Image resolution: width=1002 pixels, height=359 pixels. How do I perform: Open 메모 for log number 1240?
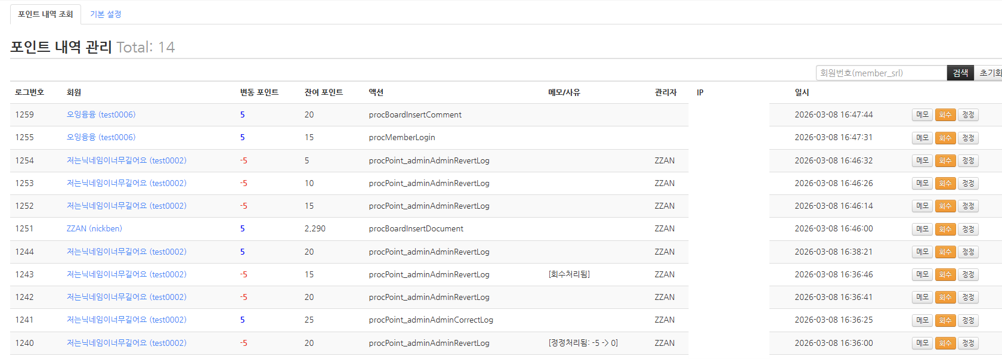coord(922,343)
